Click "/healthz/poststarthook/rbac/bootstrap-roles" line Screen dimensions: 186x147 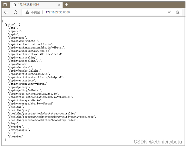point(43,120)
